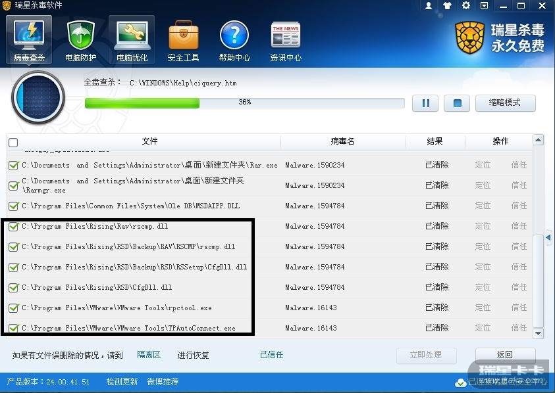
Task: Click 信任 for the Rar.exe row
Action: pos(519,165)
